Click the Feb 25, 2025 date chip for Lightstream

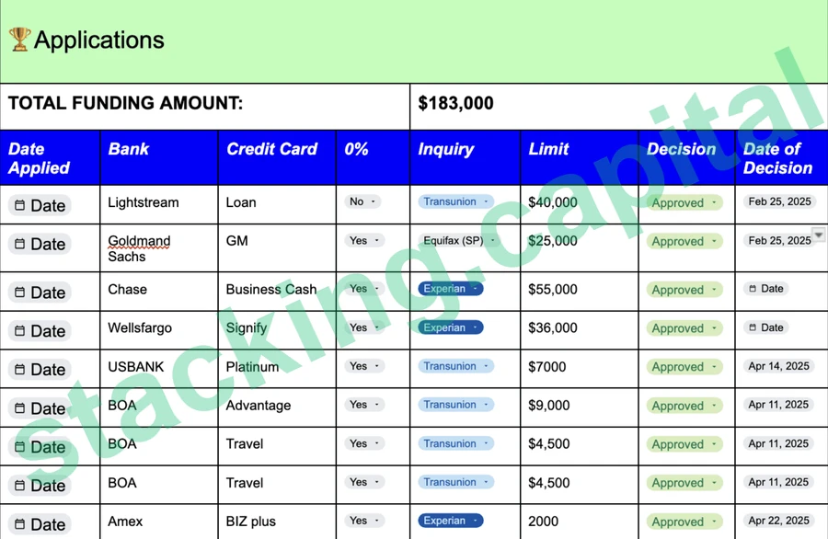(779, 201)
